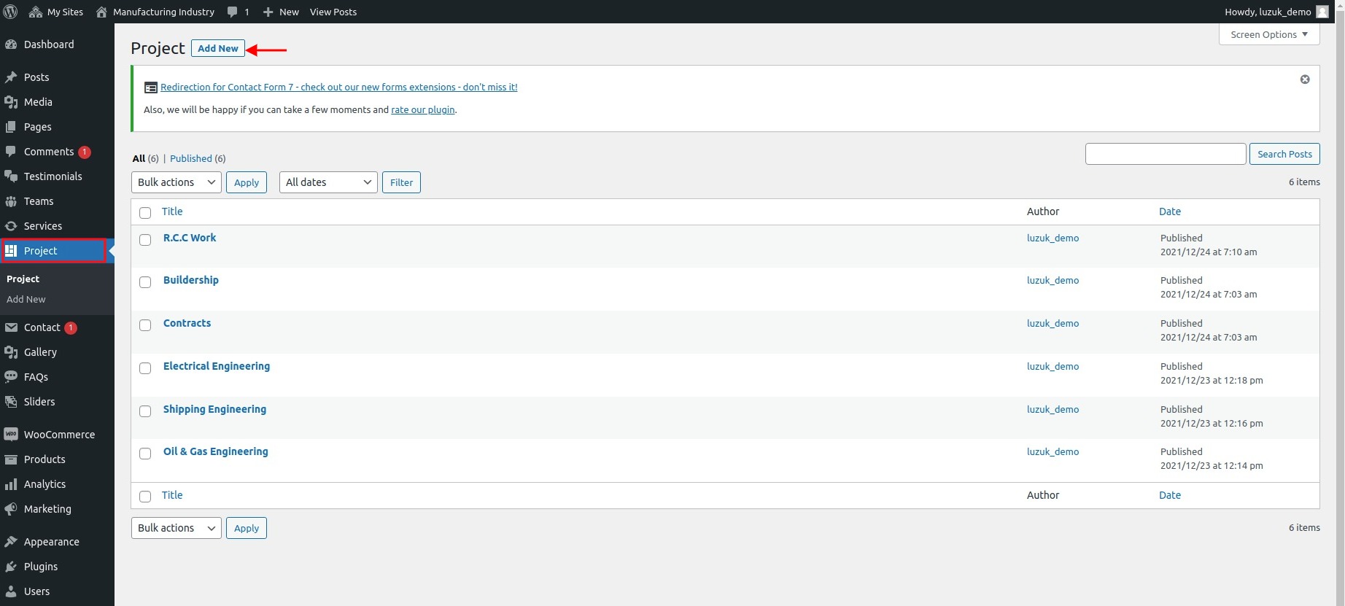This screenshot has height=606, width=1345.
Task: Sort by the Title column header
Action: [172, 211]
